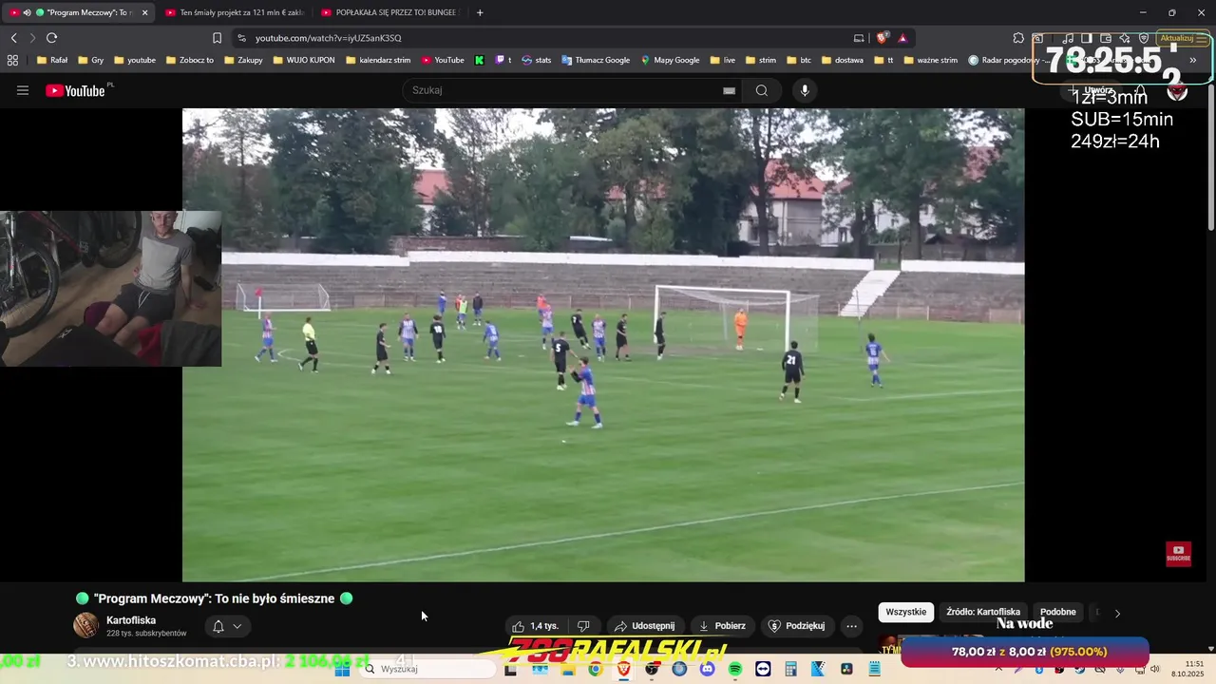The height and width of the screenshot is (684, 1216).
Task: Open the YouTube bookmark in bookmarks bar
Action: point(443,60)
